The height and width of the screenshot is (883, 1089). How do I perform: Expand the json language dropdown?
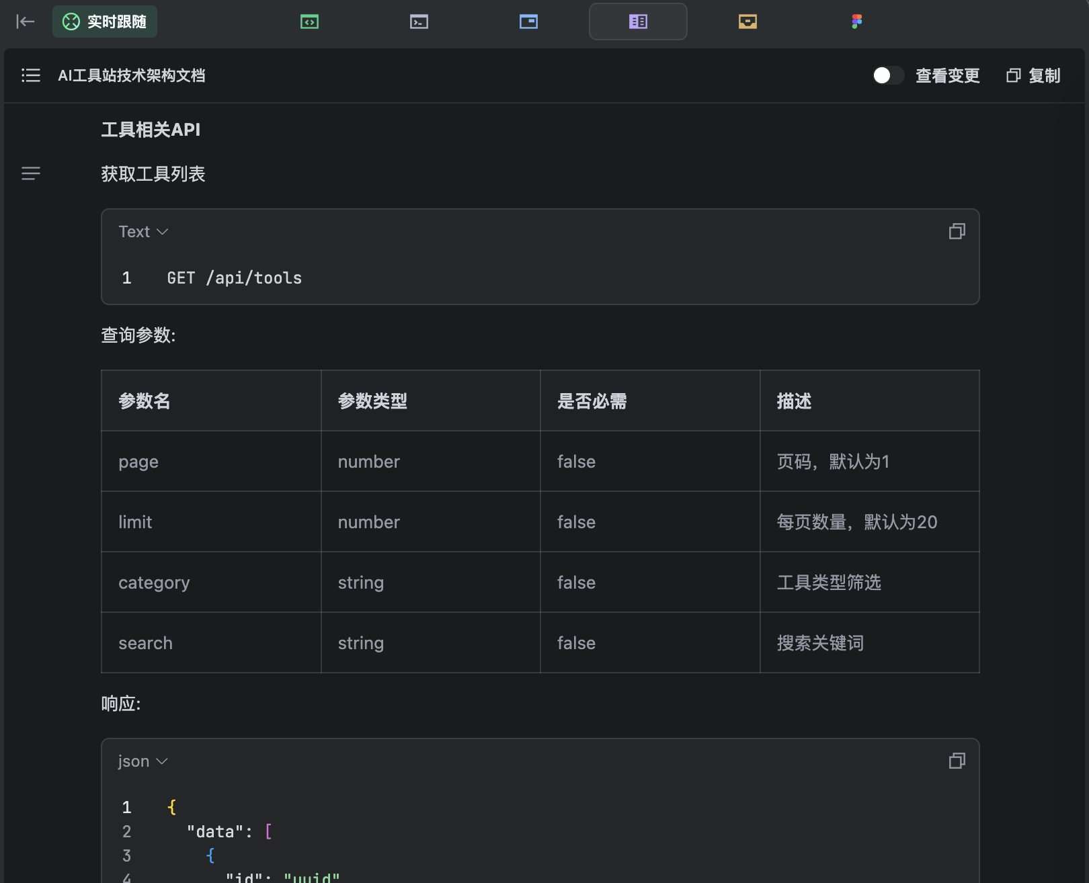143,761
